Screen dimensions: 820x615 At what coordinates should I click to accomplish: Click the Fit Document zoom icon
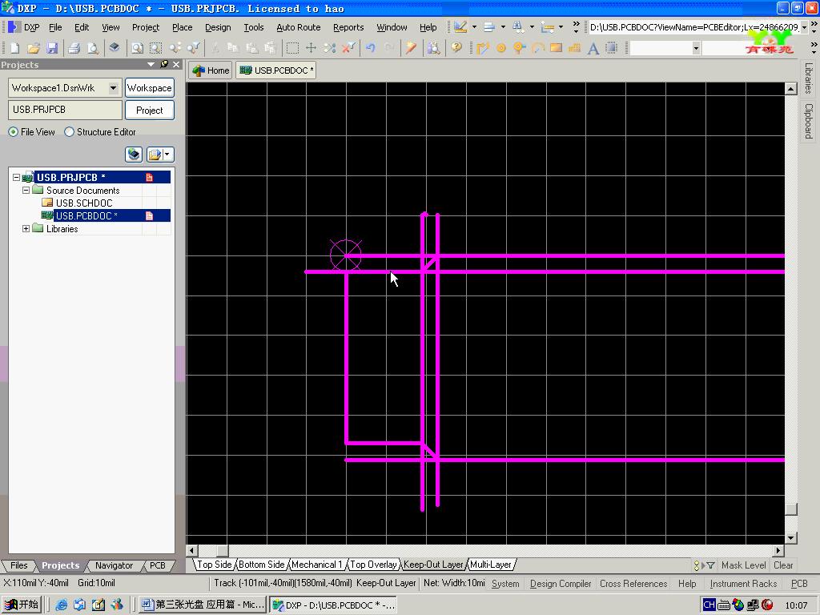pos(137,48)
